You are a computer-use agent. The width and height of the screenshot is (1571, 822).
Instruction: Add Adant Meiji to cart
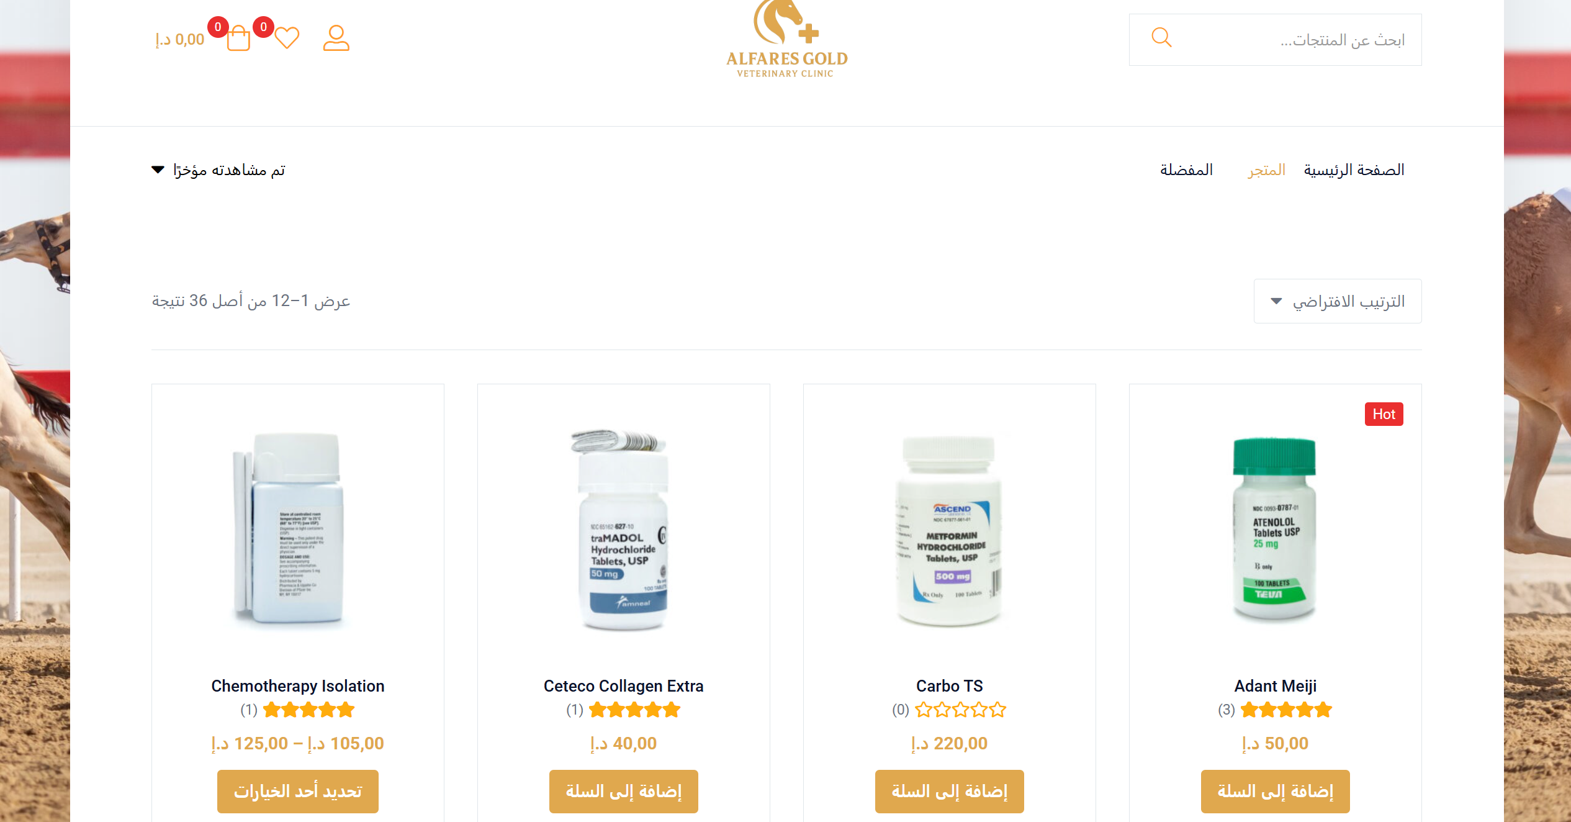(x=1276, y=792)
